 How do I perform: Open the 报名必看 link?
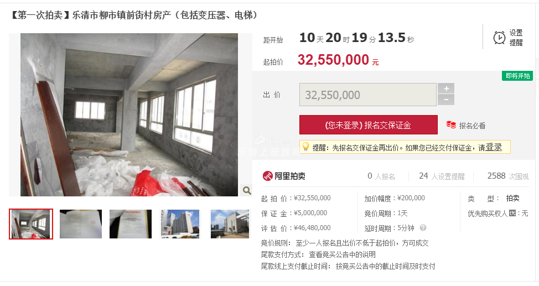(472, 126)
